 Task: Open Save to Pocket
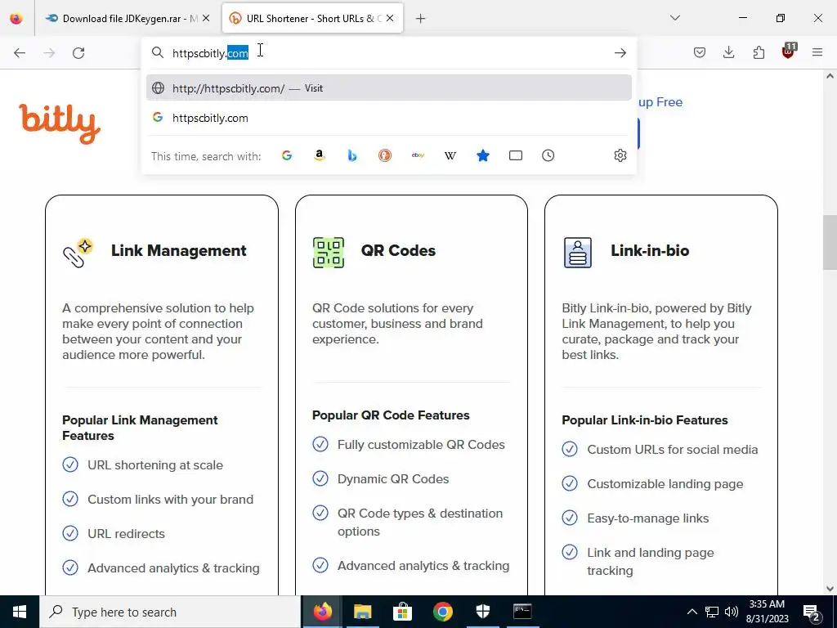(x=700, y=53)
